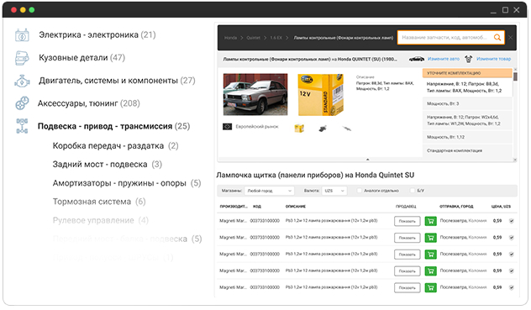
Task: Click the parts icon next to Измените товар
Action: 468,59
